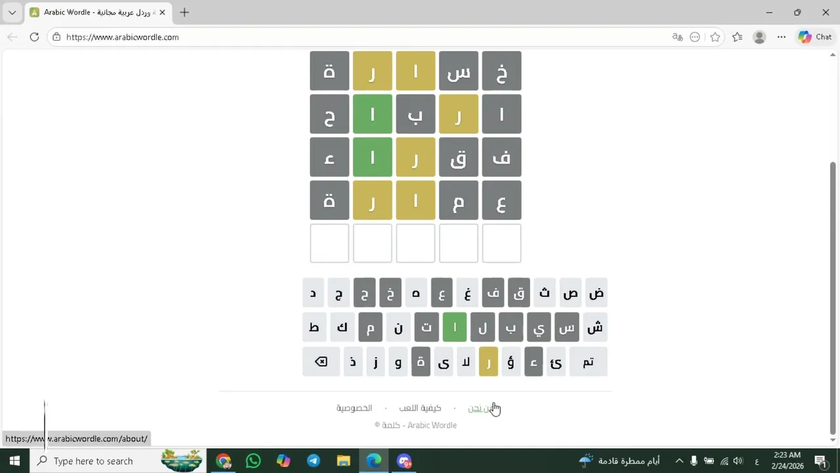Open the notifications center icon
The height and width of the screenshot is (473, 840).
[820, 461]
